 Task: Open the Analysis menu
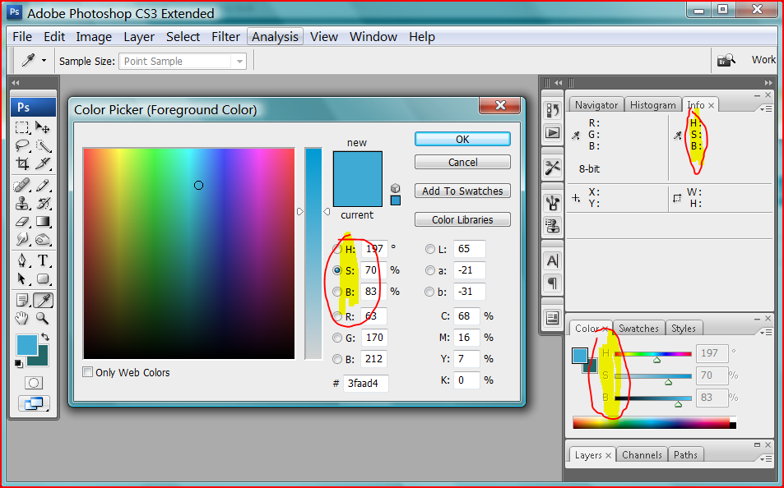275,36
